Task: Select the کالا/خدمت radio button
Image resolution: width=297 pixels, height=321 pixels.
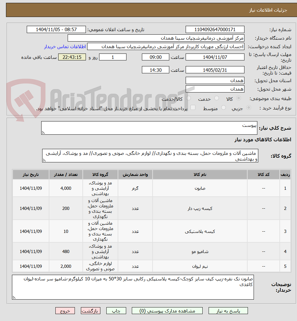Action: point(188,98)
